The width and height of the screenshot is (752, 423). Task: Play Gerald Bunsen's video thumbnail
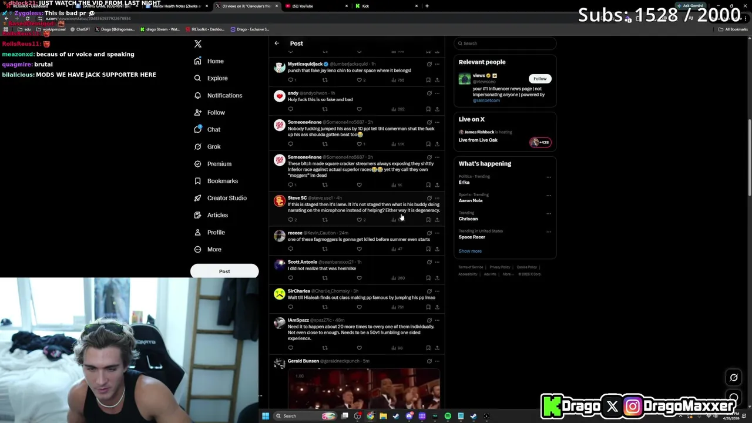[364, 388]
